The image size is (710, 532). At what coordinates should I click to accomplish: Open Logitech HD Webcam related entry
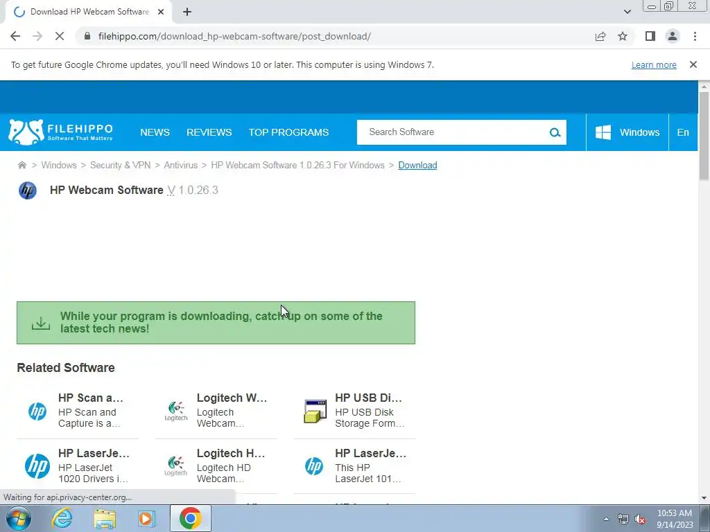pos(231,453)
